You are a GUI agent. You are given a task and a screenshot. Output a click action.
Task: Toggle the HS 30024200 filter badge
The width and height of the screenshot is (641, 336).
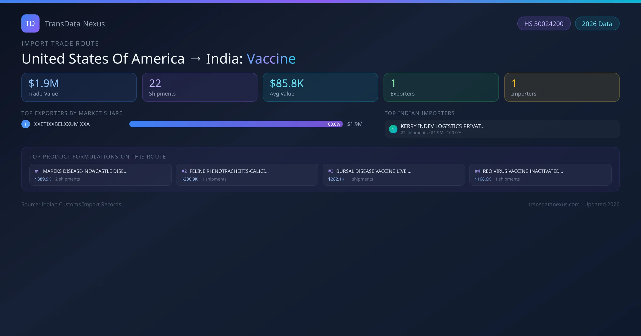tap(544, 23)
